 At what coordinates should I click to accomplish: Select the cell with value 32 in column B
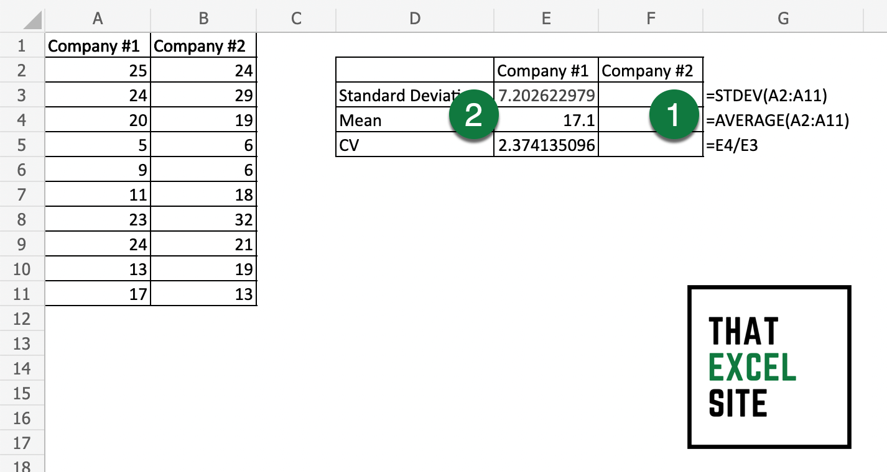[204, 219]
